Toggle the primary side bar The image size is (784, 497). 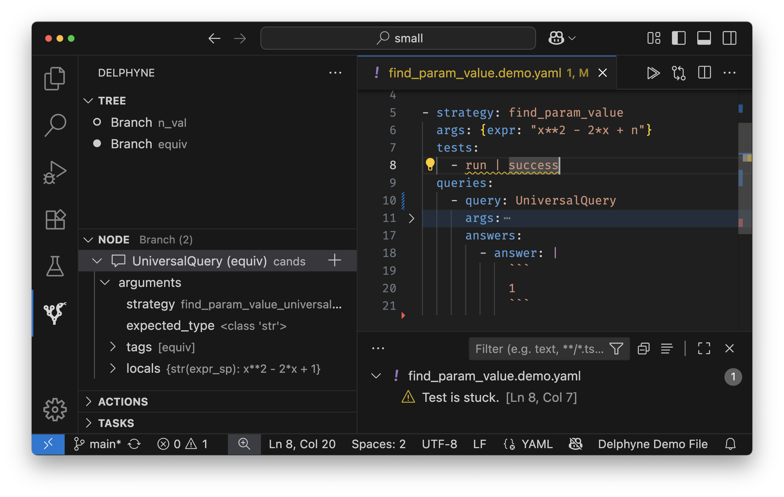[678, 38]
